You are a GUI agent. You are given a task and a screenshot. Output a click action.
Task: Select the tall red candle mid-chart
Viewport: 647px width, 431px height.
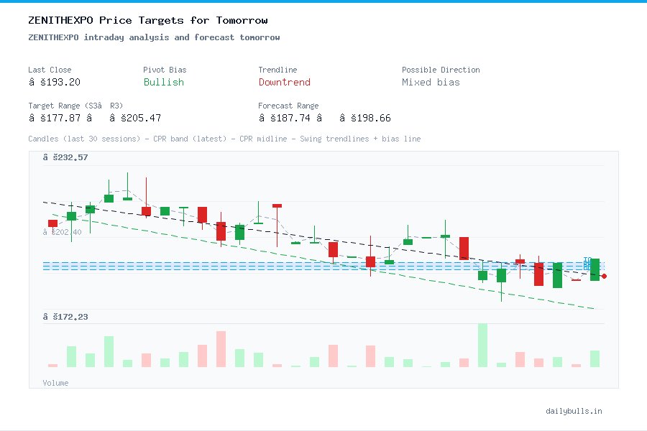pos(464,248)
